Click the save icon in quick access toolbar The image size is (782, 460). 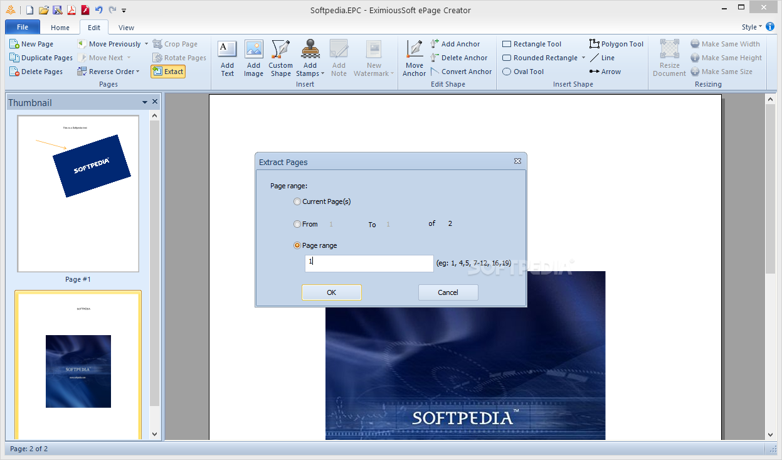click(58, 10)
